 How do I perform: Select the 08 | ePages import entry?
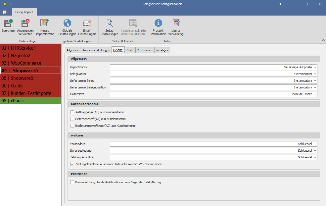pyautogui.click(x=31, y=101)
